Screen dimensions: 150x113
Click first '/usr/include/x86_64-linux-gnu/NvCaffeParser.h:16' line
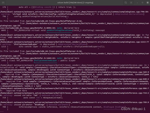point(41,21)
